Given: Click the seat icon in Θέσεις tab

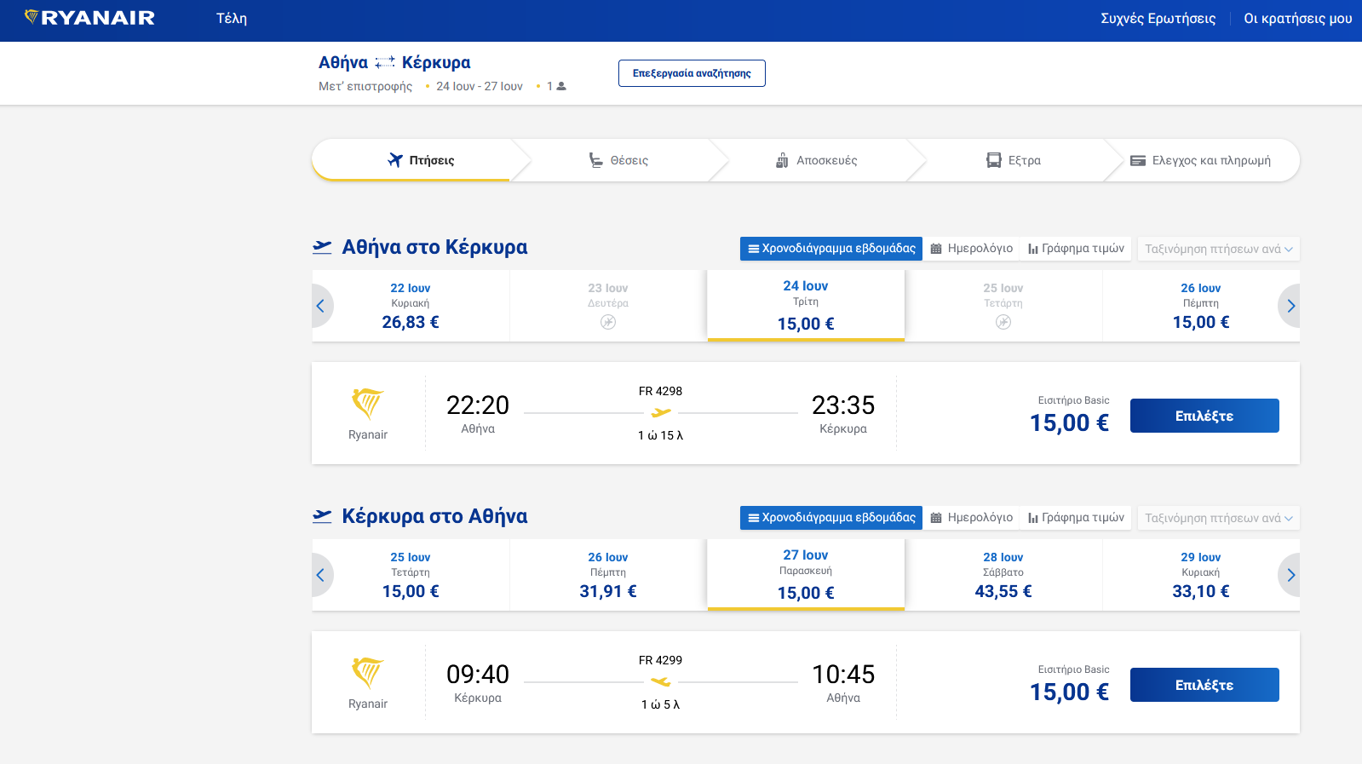Looking at the screenshot, I should tap(596, 160).
